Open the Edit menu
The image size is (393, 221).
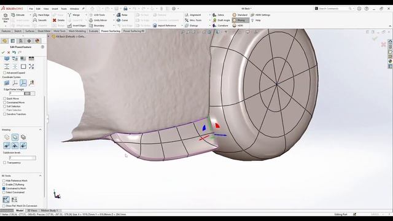point(38,9)
